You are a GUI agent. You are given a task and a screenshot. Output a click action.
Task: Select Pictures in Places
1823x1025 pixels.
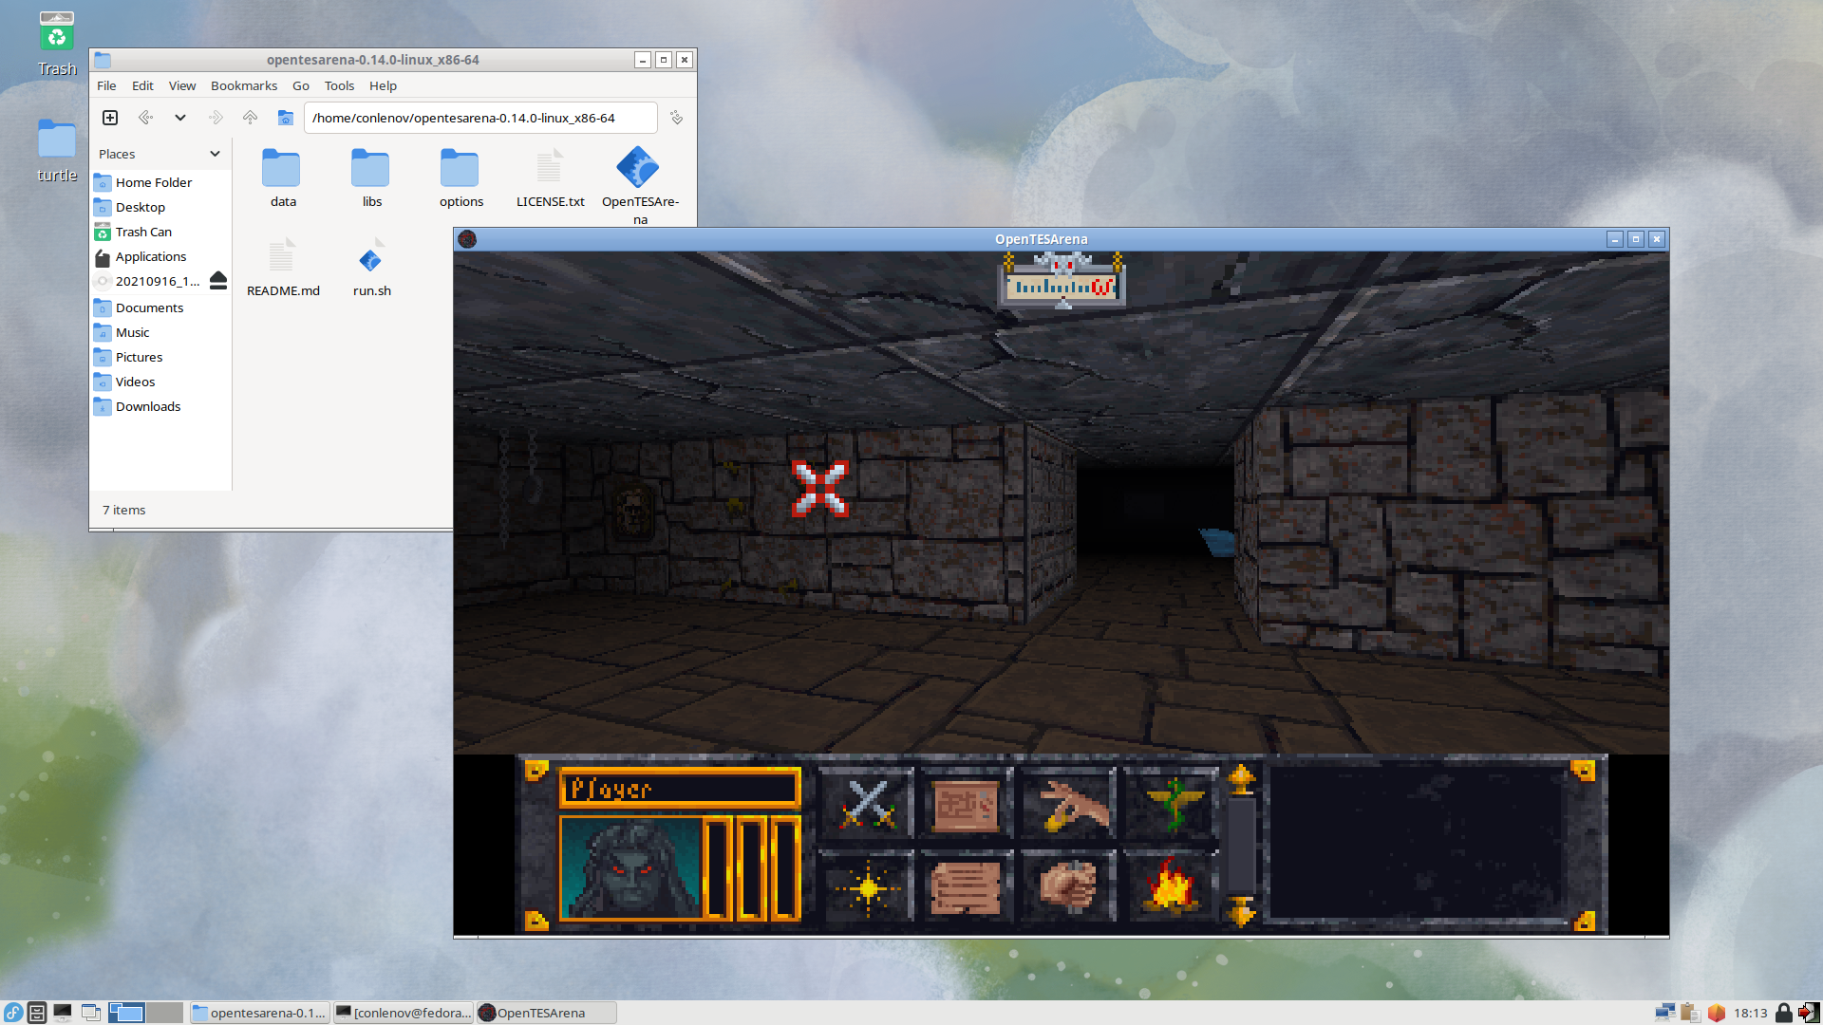[x=160, y=357]
